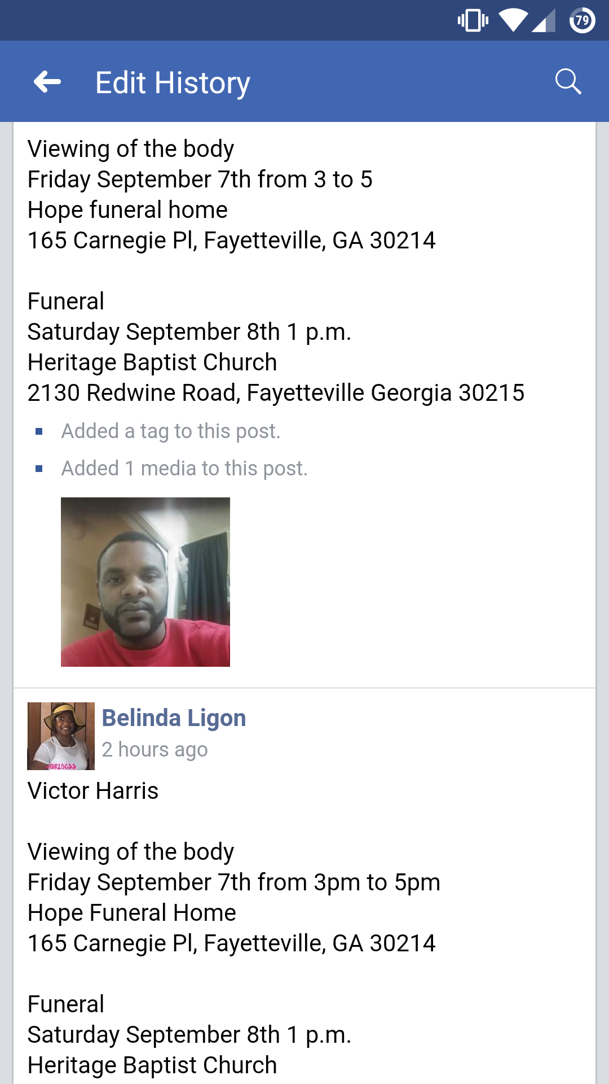This screenshot has height=1084, width=609.
Task: Tap 'Saturday September 8th 1 p.m.' in second entry
Action: tap(189, 1035)
